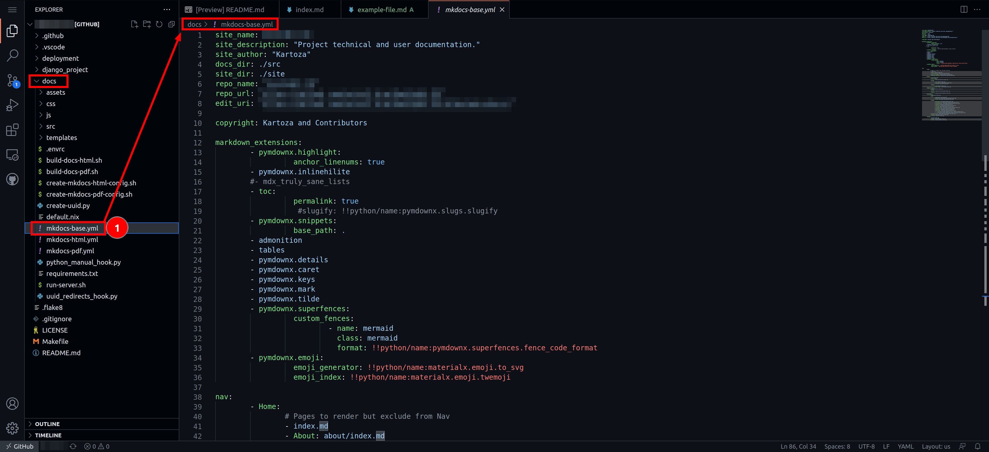This screenshot has height=452, width=989.
Task: Expand the css folder
Action: point(102,103)
